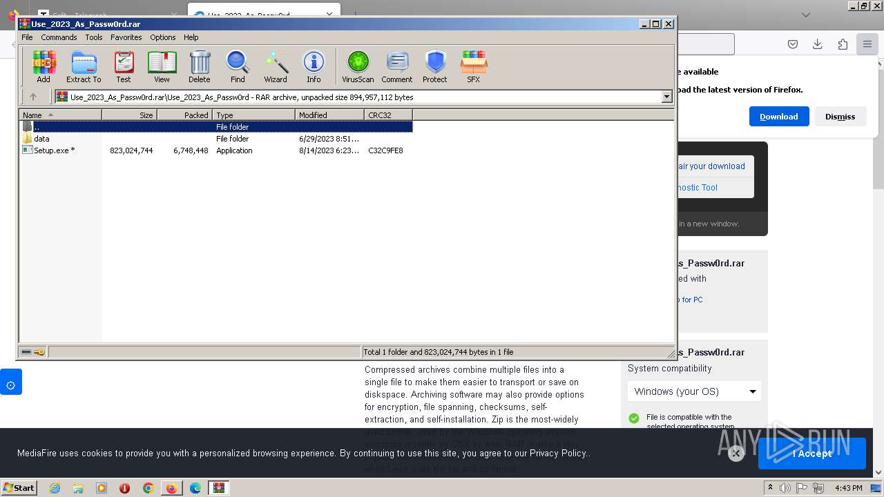
Task: Open the Tools menu
Action: click(x=94, y=37)
